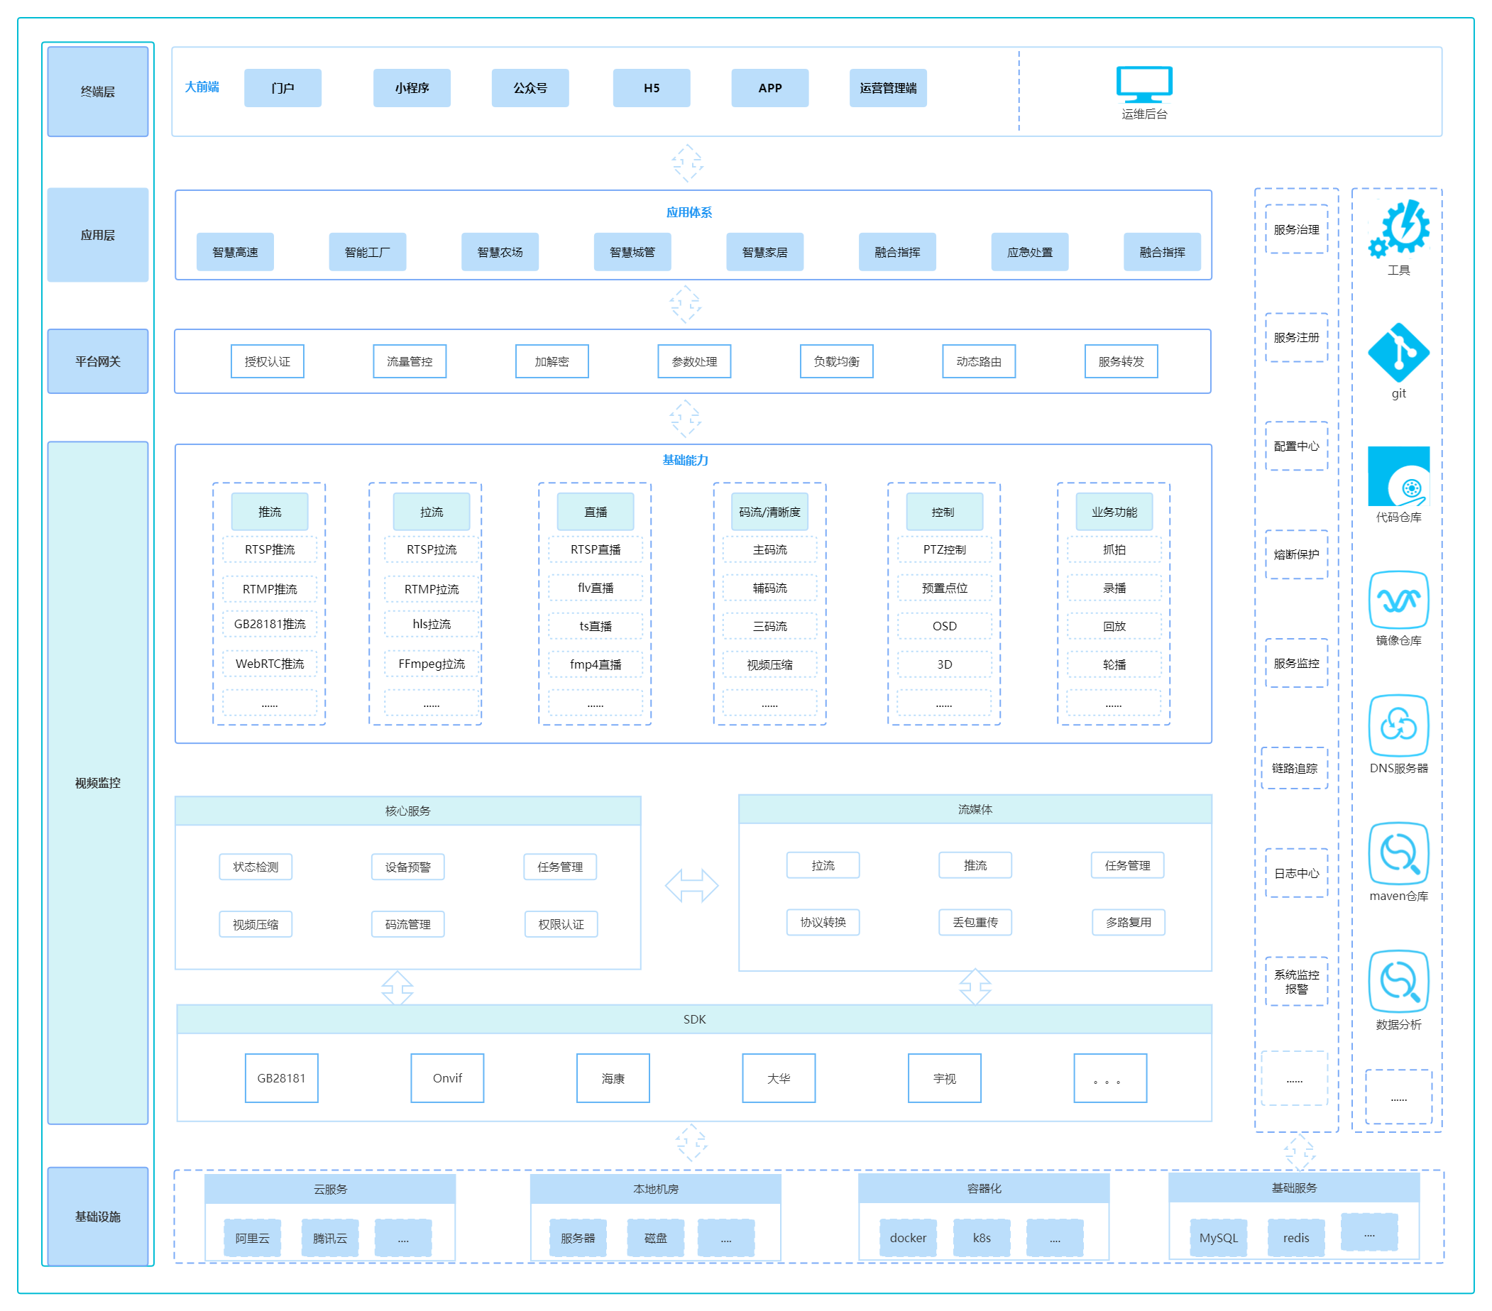
Task: Select the docker container block
Action: click(x=908, y=1238)
